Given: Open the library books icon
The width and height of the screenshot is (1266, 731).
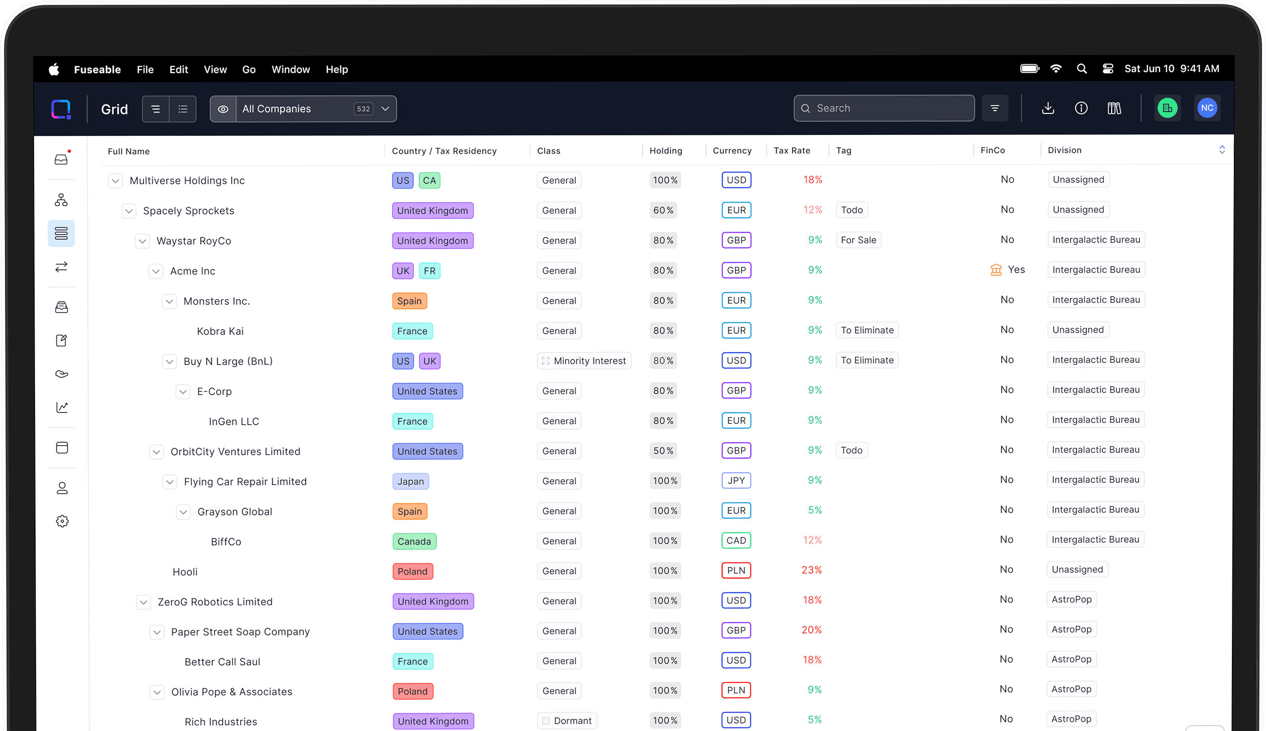Looking at the screenshot, I should click(x=1114, y=109).
